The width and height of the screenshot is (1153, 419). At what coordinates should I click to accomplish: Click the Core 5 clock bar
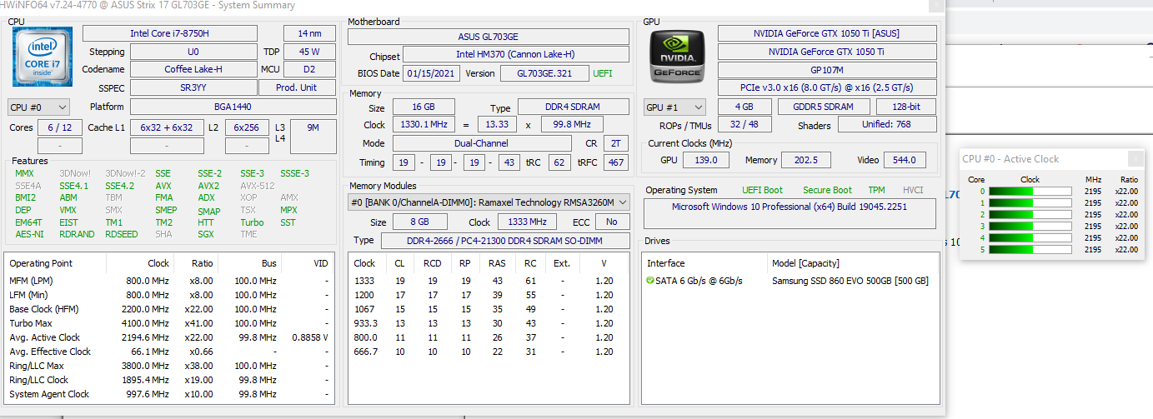[1030, 250]
